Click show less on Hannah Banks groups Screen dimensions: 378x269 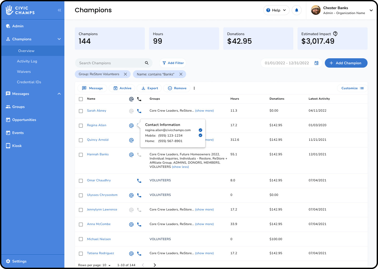tap(180, 167)
